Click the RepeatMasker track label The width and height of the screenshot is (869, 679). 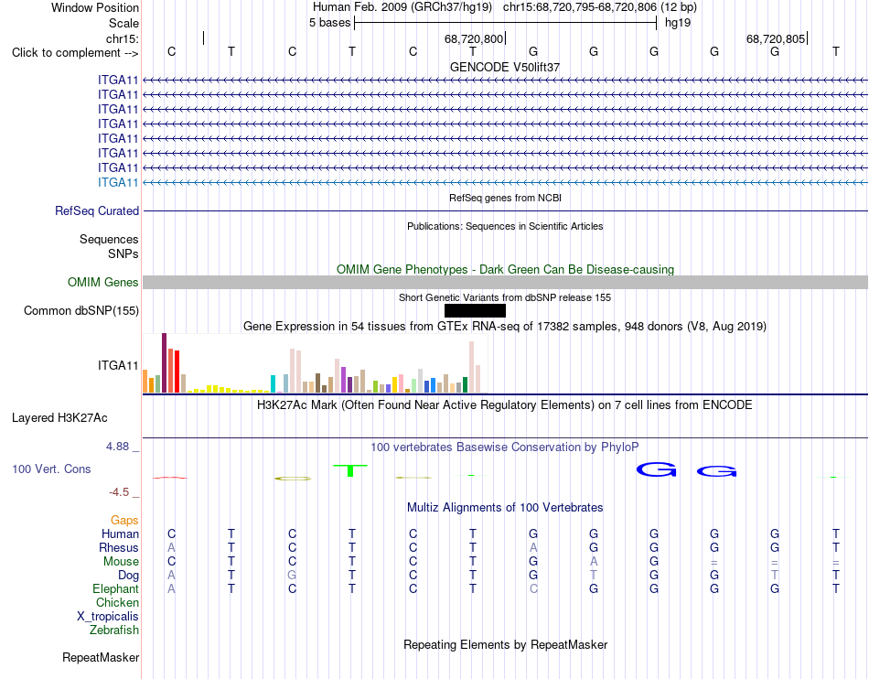click(x=101, y=658)
